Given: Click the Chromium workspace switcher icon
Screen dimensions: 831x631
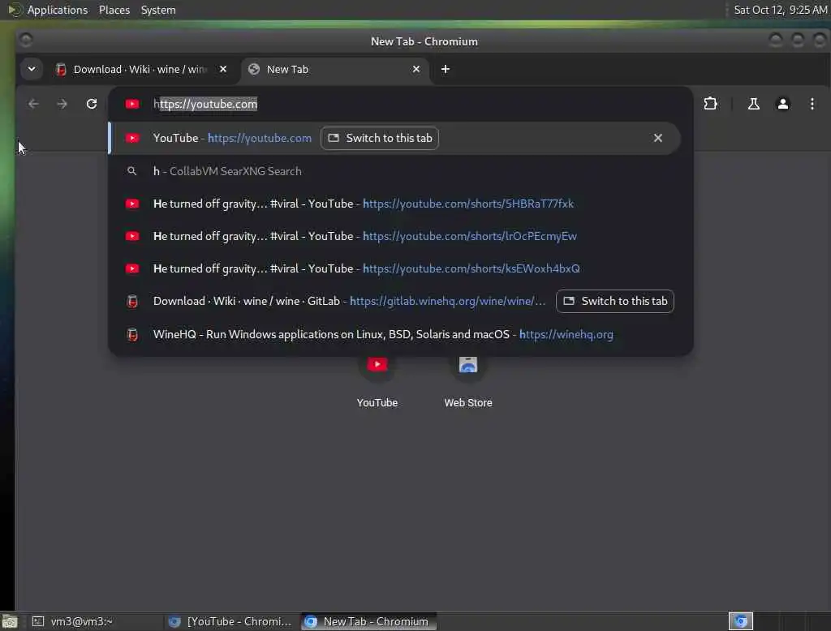Looking at the screenshot, I should (740, 621).
